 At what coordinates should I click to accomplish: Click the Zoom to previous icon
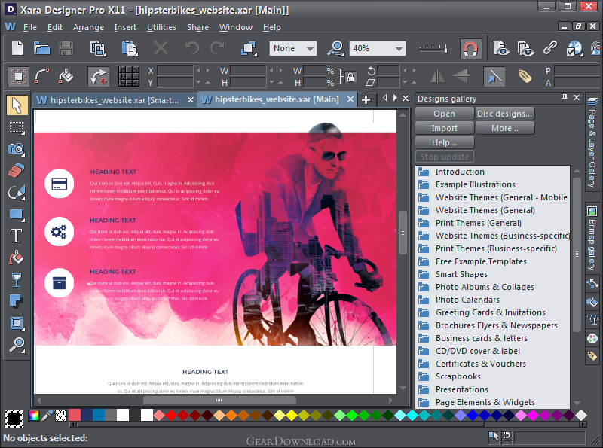[335, 48]
